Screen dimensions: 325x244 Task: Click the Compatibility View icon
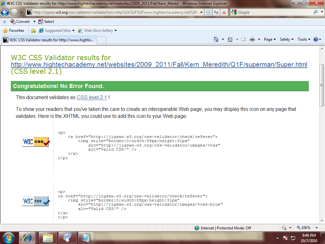pyautogui.click(x=208, y=12)
